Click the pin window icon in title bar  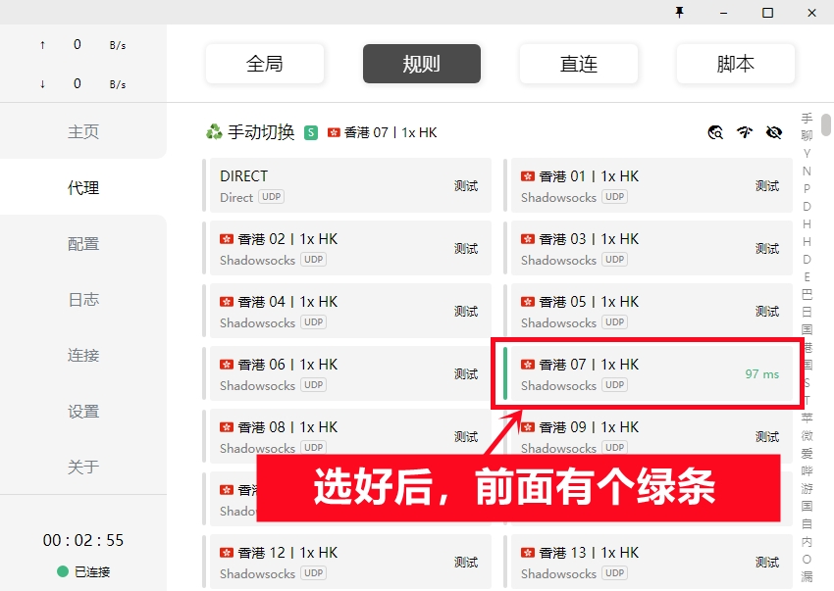pos(679,12)
